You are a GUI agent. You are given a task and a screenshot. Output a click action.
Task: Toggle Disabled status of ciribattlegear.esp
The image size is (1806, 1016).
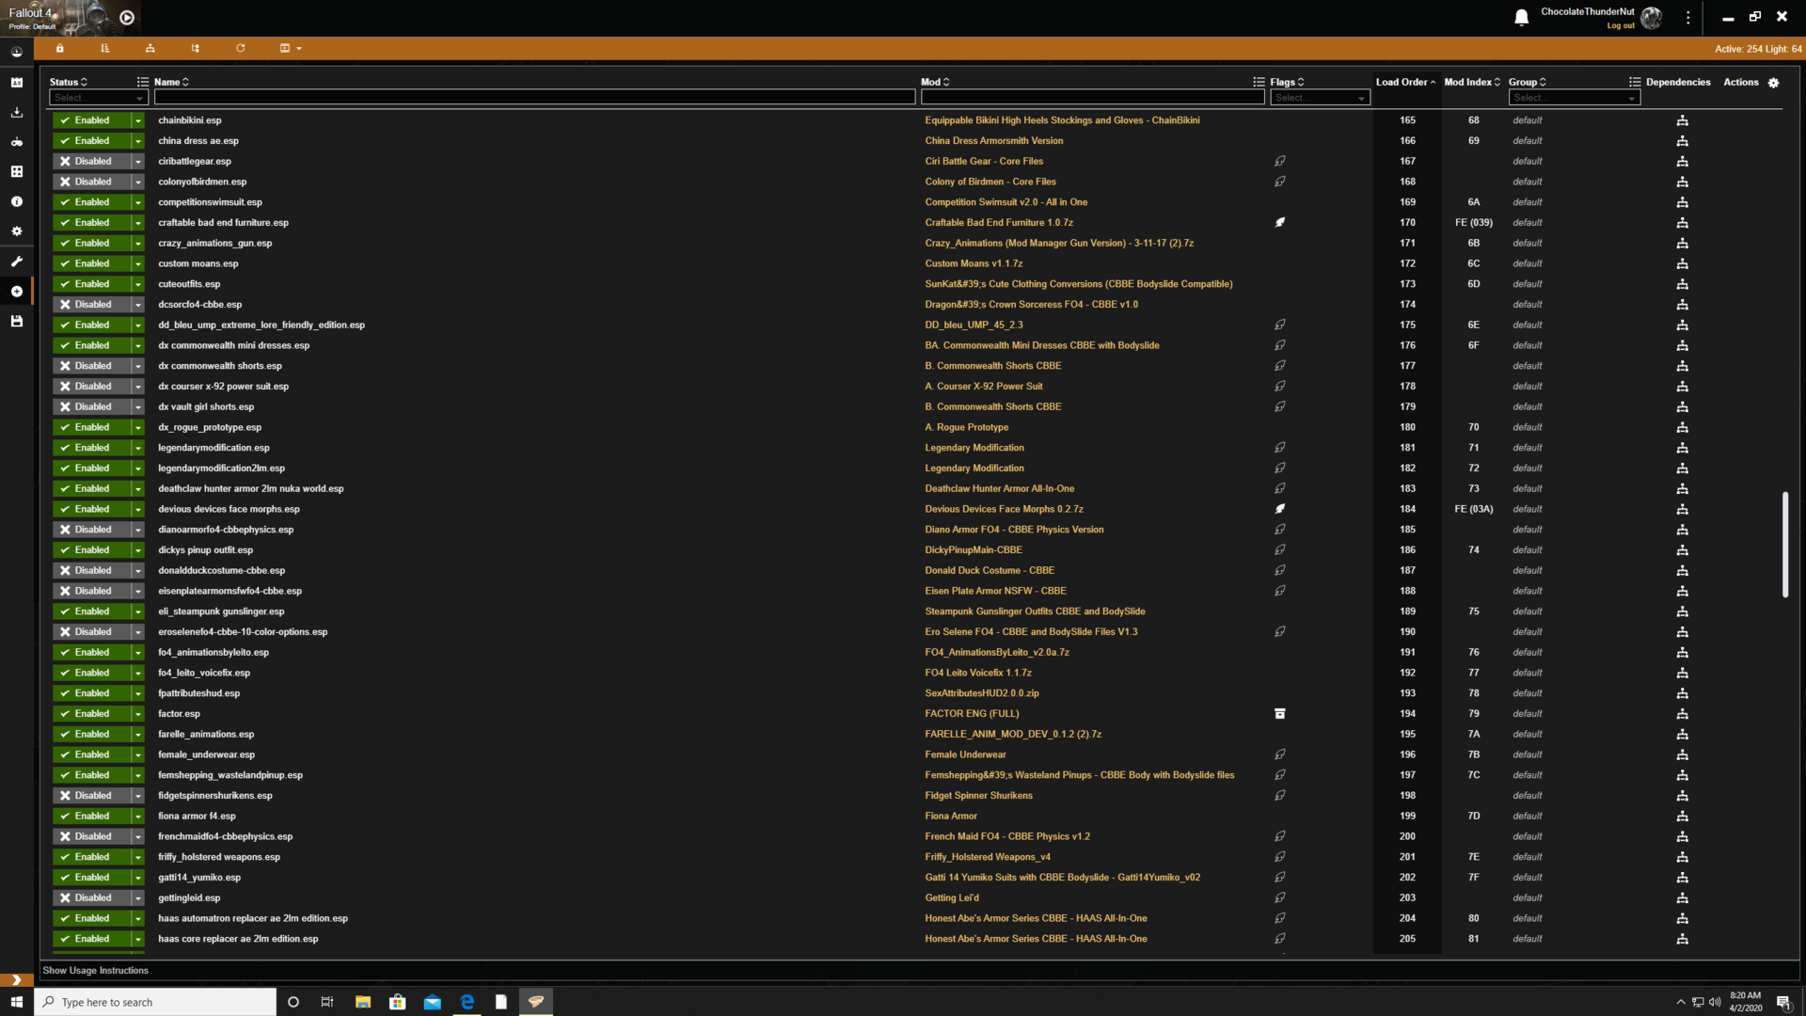click(x=91, y=162)
